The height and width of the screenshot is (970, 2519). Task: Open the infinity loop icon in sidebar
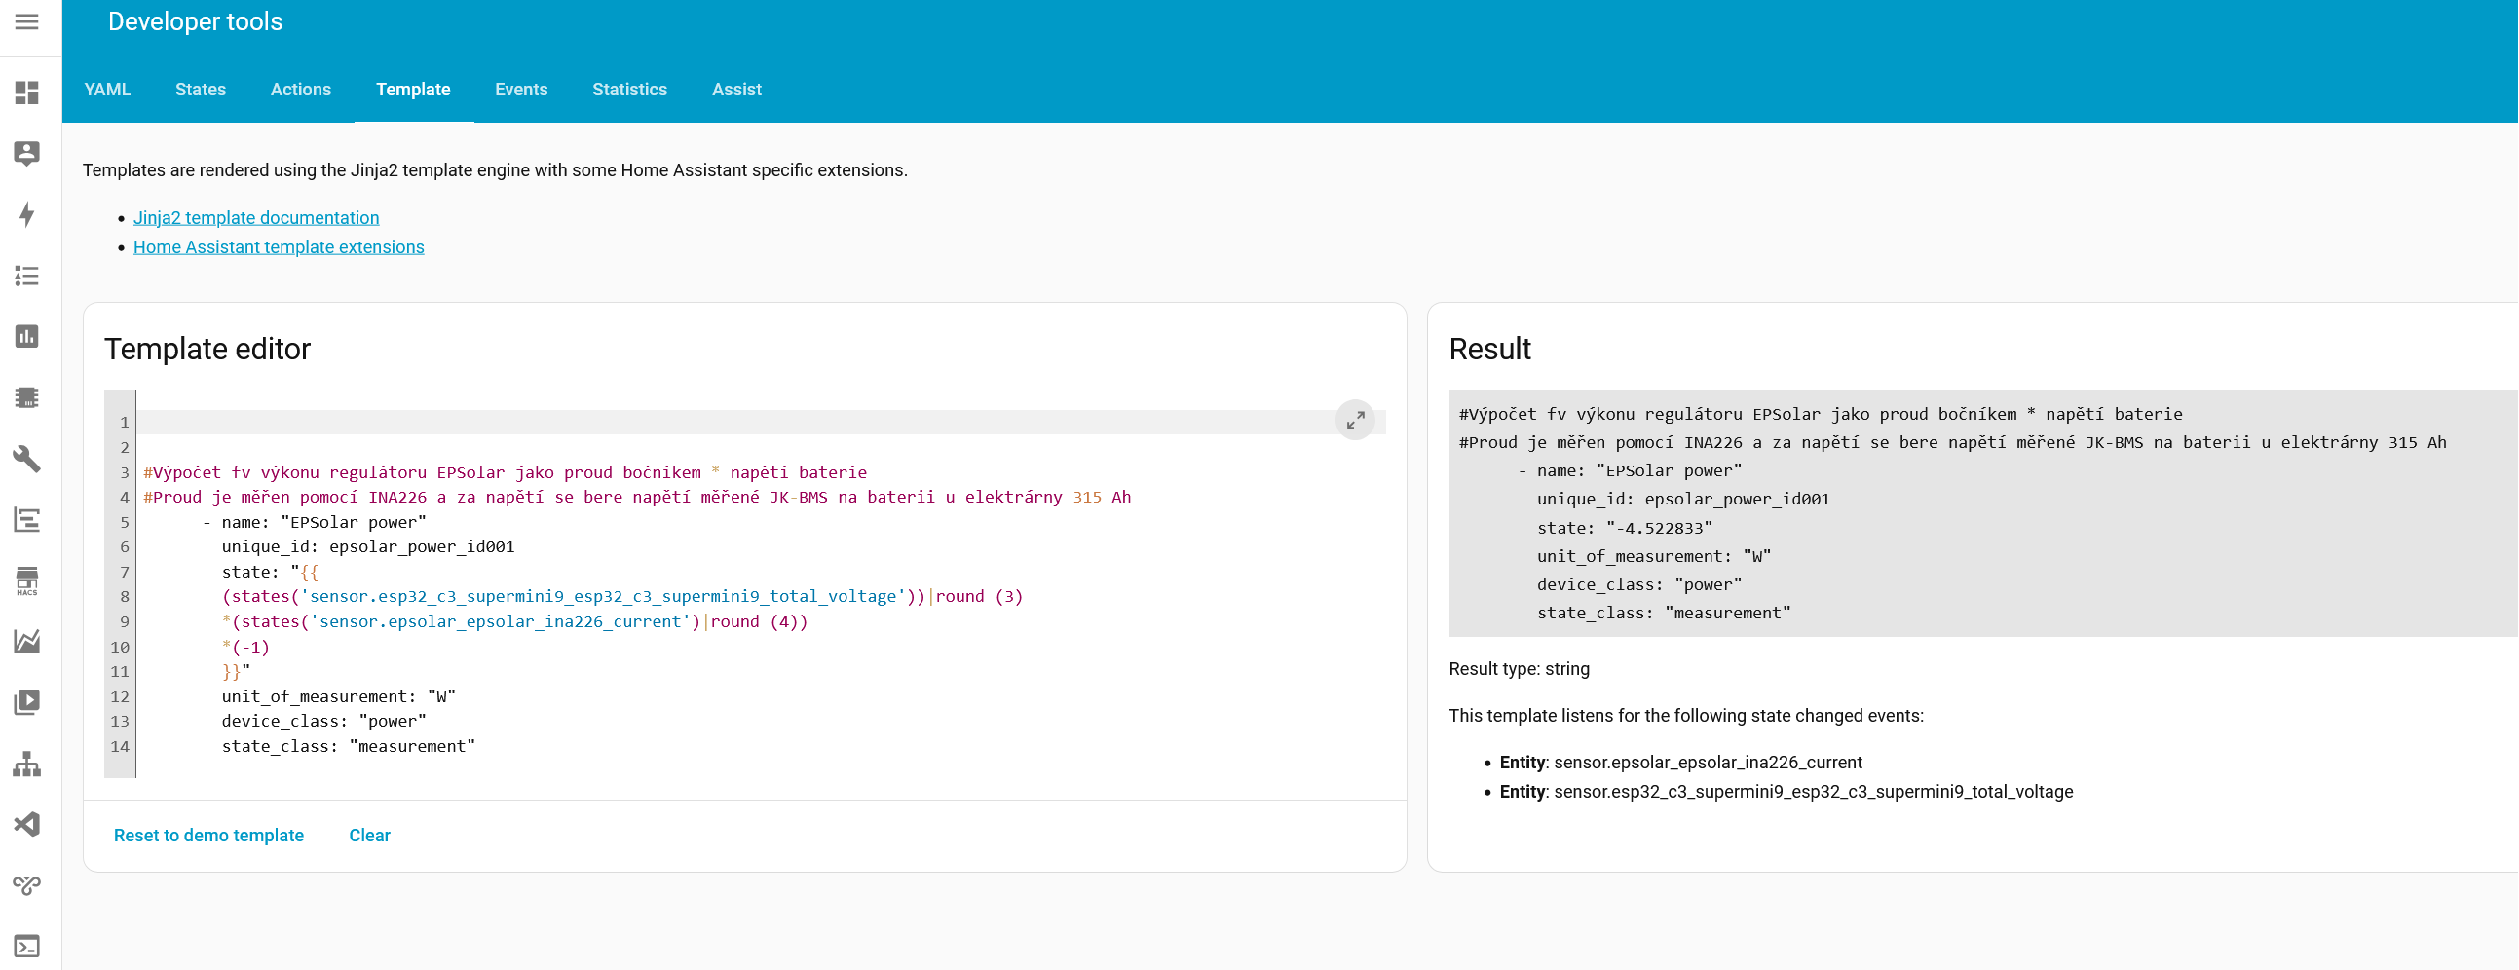coord(27,885)
